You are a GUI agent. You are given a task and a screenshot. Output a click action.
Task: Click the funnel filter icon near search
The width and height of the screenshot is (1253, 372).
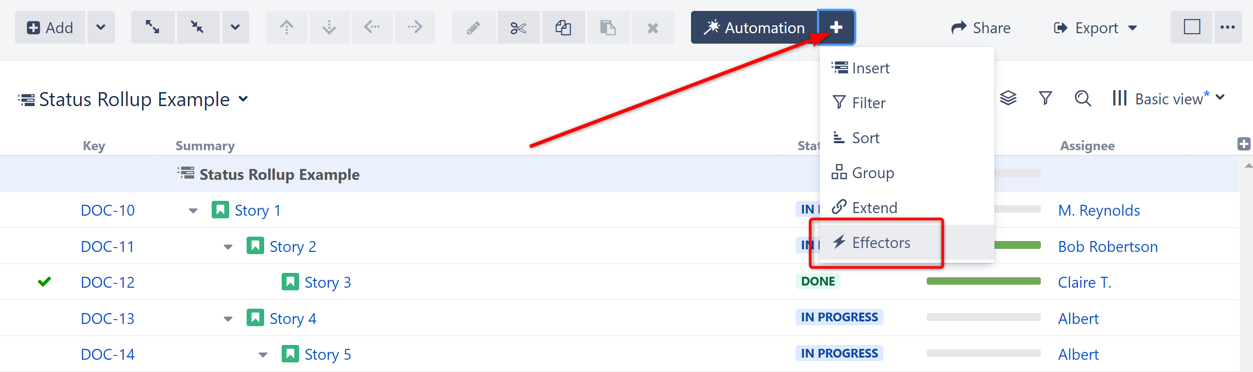[x=1045, y=99]
